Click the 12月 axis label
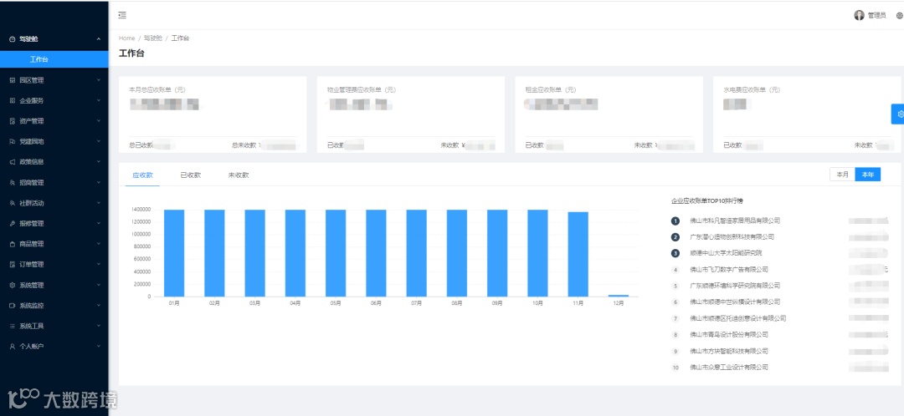Screen dimensions: 904x416 [619, 303]
